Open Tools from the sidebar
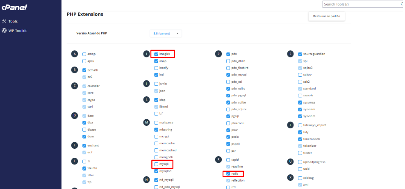This screenshot has width=405, height=189. pos(13,21)
